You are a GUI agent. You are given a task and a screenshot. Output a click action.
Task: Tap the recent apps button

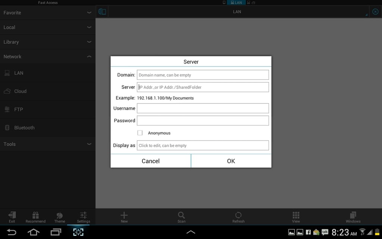56,232
